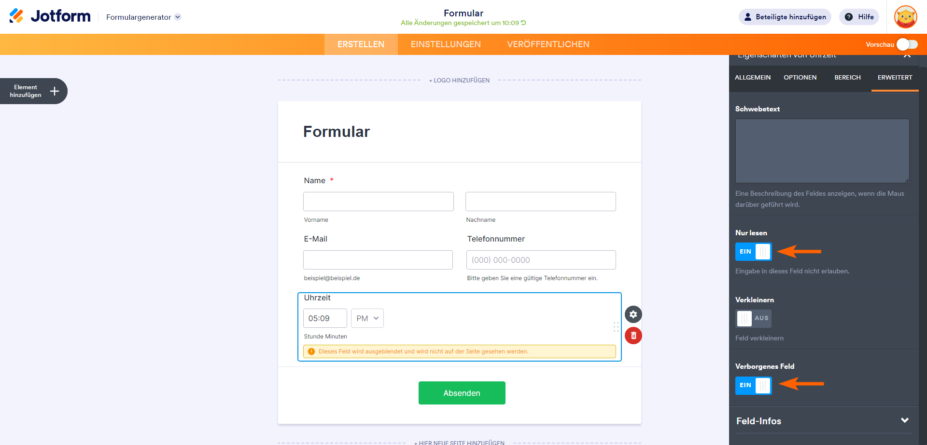Open Uhrzeit field settings gear icon
The width and height of the screenshot is (927, 445).
633,314
